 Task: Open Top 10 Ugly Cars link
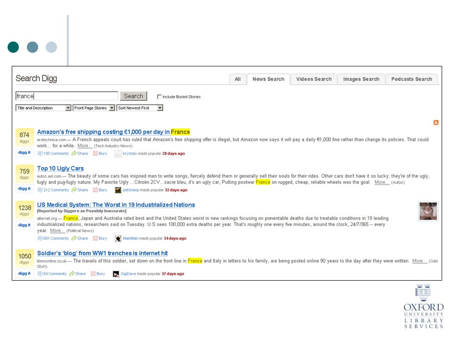pos(60,169)
